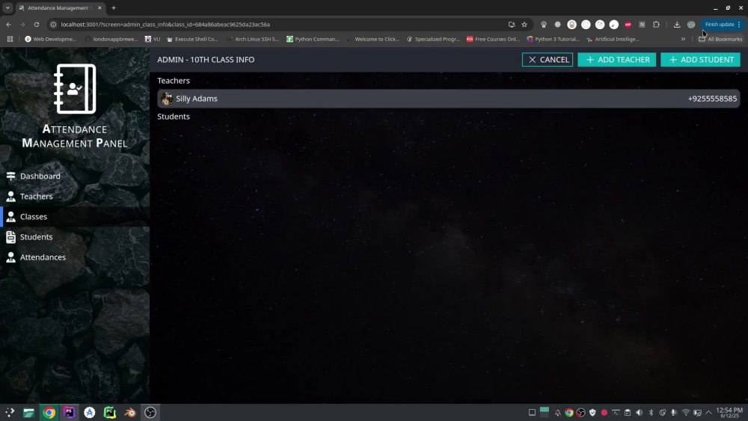
Task: Open the Dashboard sidebar item
Action: (x=75, y=176)
